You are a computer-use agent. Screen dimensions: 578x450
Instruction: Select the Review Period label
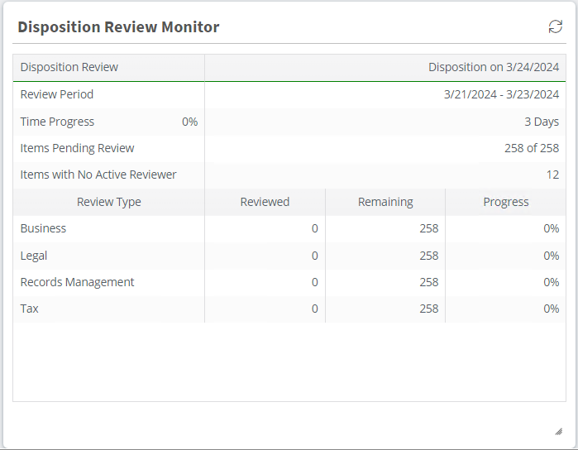tap(57, 94)
